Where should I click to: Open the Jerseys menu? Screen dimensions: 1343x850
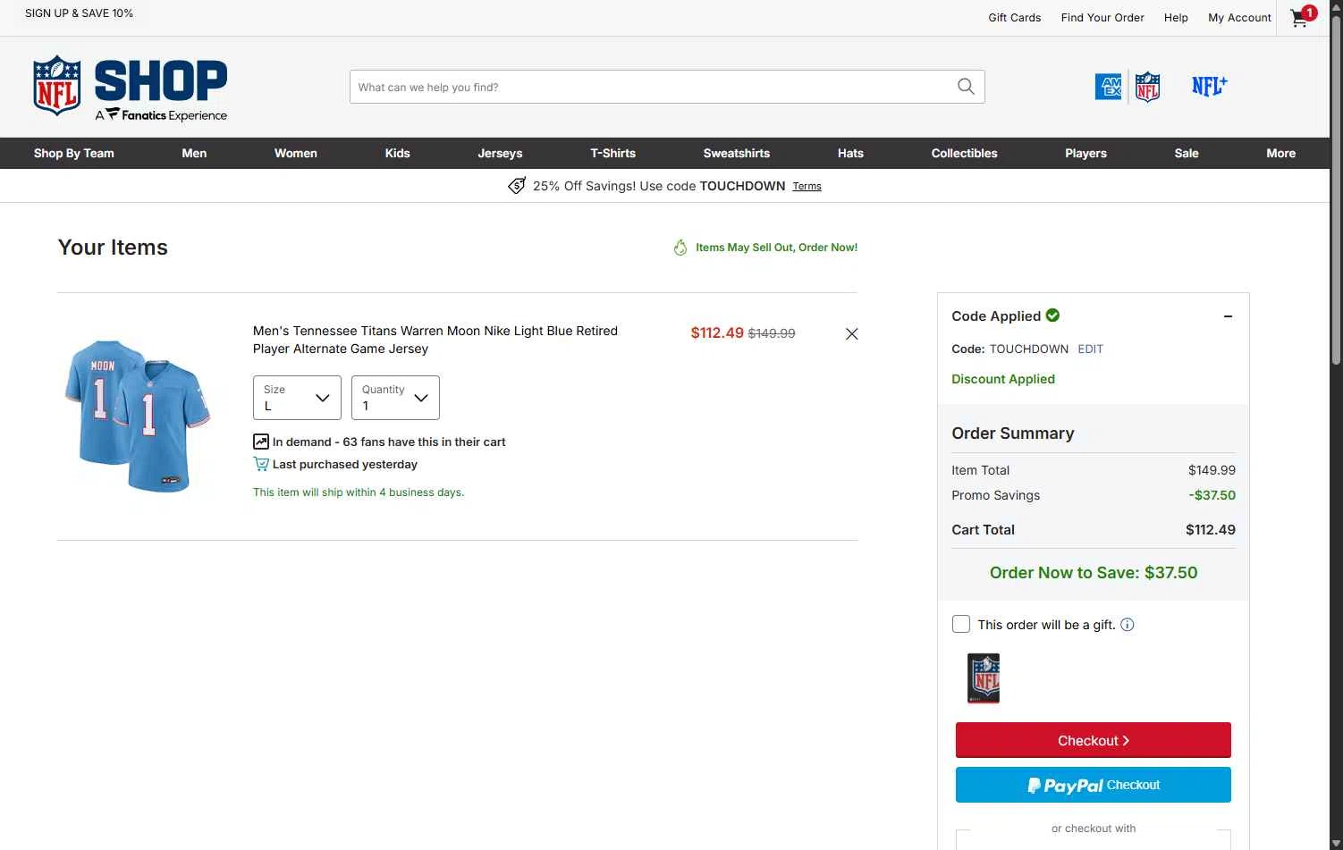(500, 153)
